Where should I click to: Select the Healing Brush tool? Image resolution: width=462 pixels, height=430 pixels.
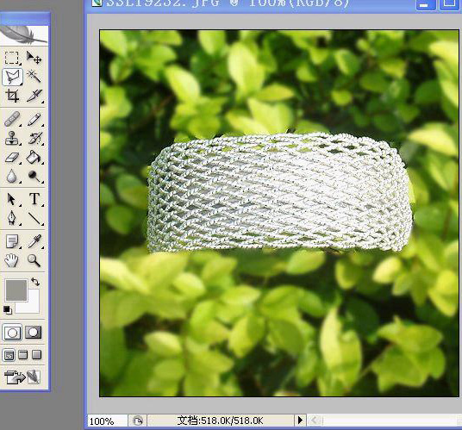pyautogui.click(x=12, y=119)
